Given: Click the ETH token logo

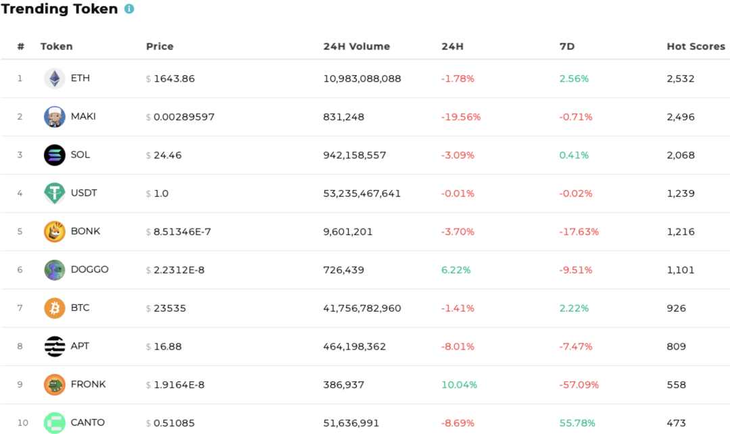Looking at the screenshot, I should [x=55, y=78].
